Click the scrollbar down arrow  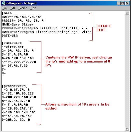pyautogui.click(x=127, y=129)
